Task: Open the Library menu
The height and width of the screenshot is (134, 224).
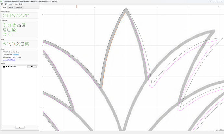Action: click(x=11, y=4)
